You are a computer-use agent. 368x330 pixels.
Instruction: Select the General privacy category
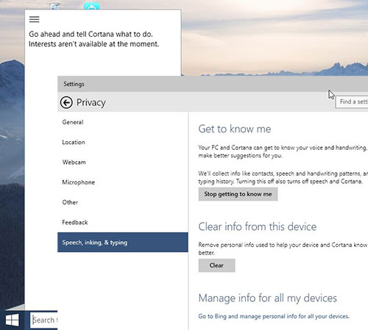[123, 122]
